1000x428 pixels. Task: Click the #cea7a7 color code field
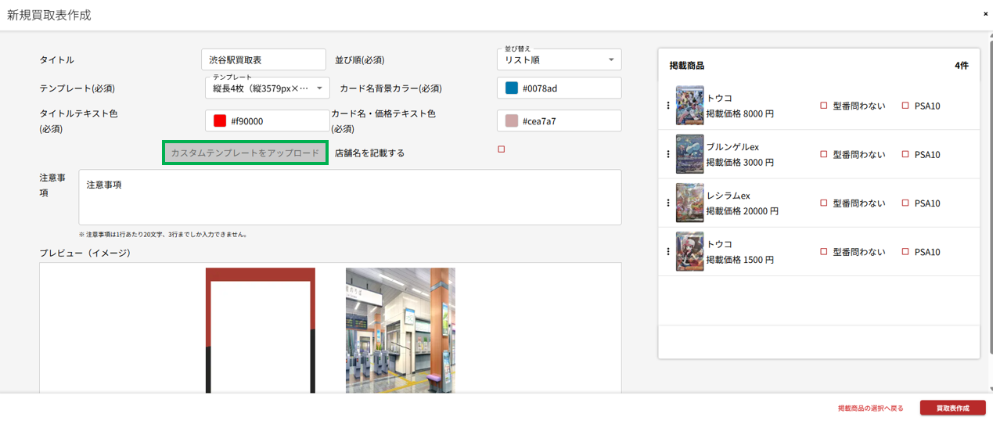point(559,121)
